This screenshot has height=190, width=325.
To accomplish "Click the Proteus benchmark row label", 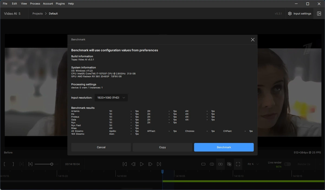I will tap(75, 117).
